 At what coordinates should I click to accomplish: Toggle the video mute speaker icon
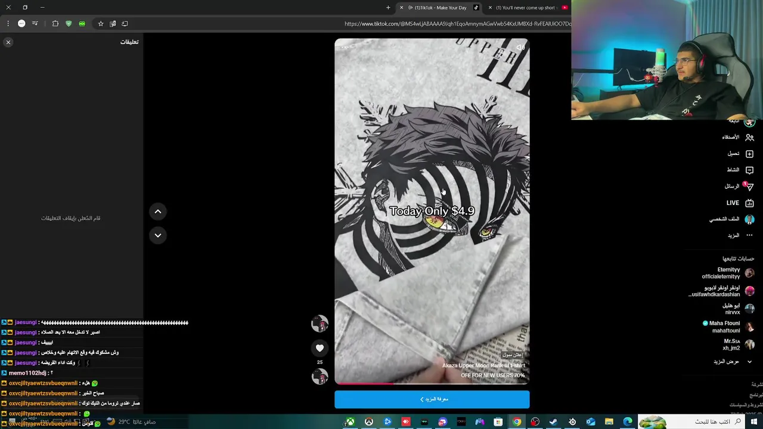coord(520,48)
